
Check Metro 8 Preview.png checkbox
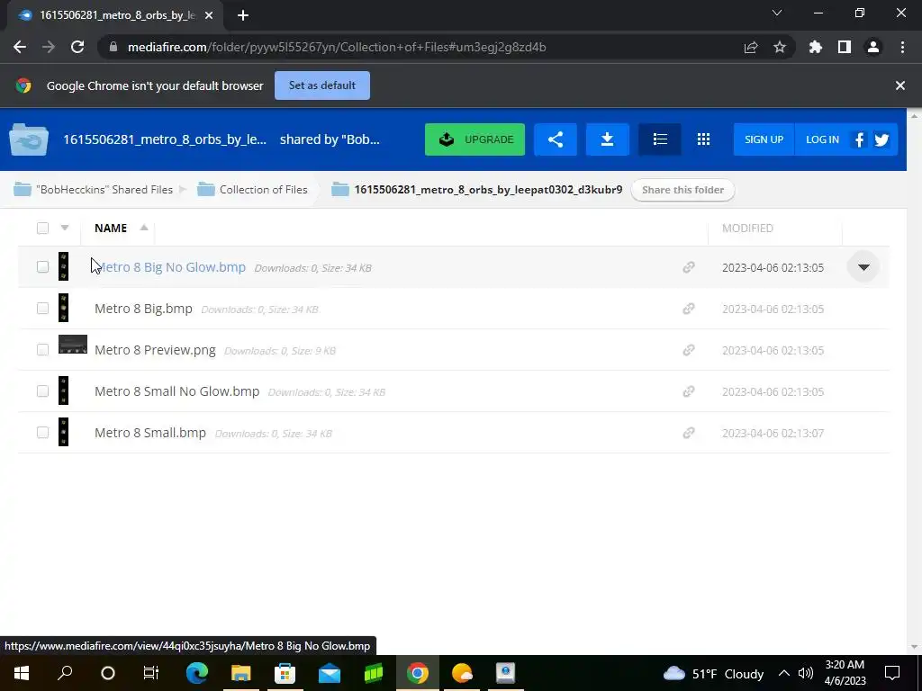42,350
